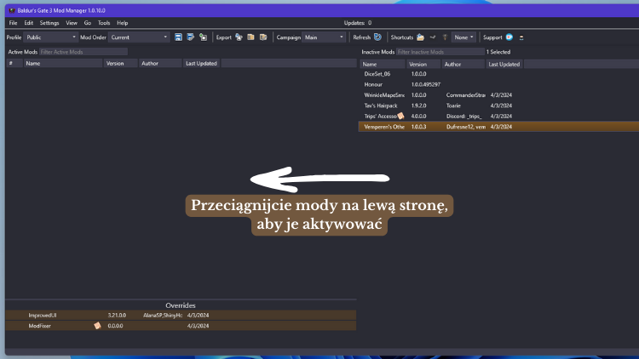This screenshot has height=359, width=639.
Task: Click the Updates: 0 indicator
Action: point(357,23)
